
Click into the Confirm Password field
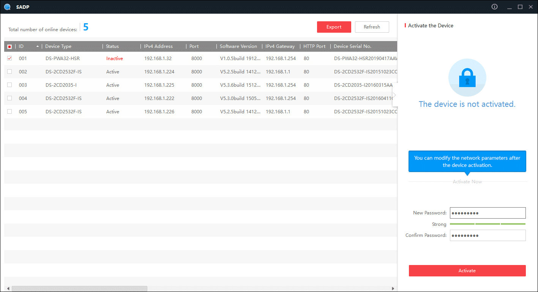coord(488,235)
